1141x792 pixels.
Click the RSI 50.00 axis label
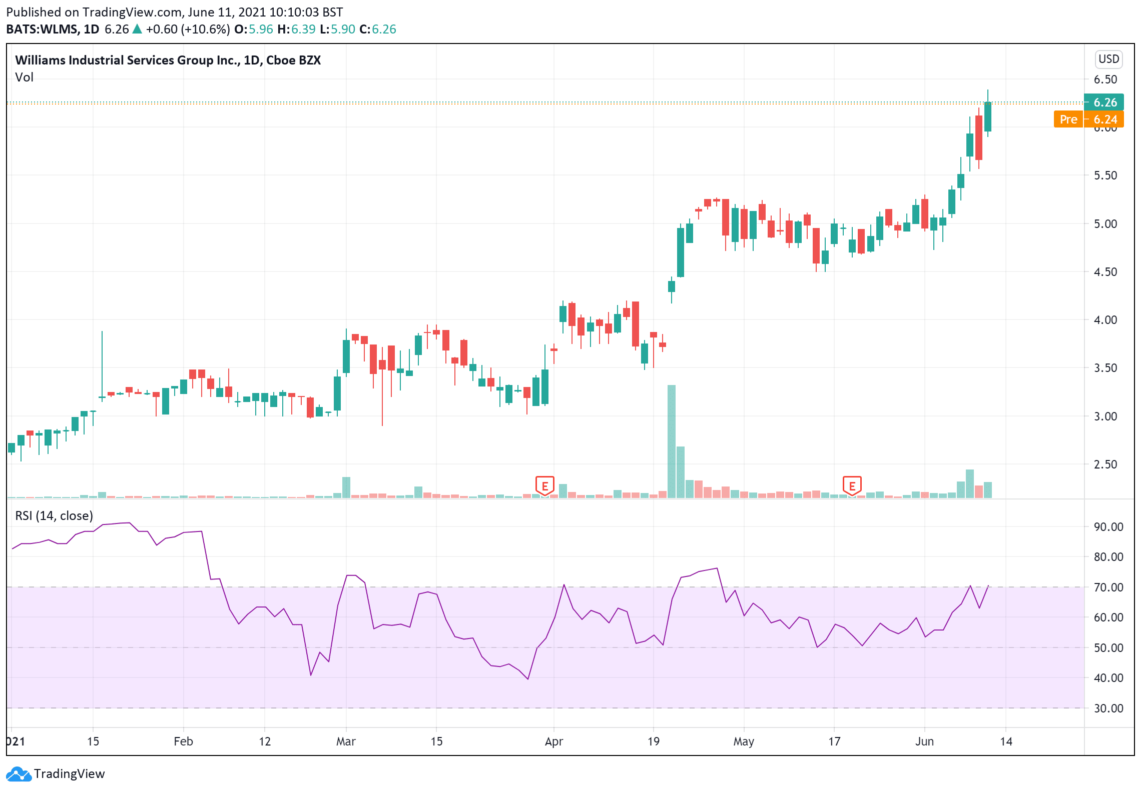(x=1108, y=648)
